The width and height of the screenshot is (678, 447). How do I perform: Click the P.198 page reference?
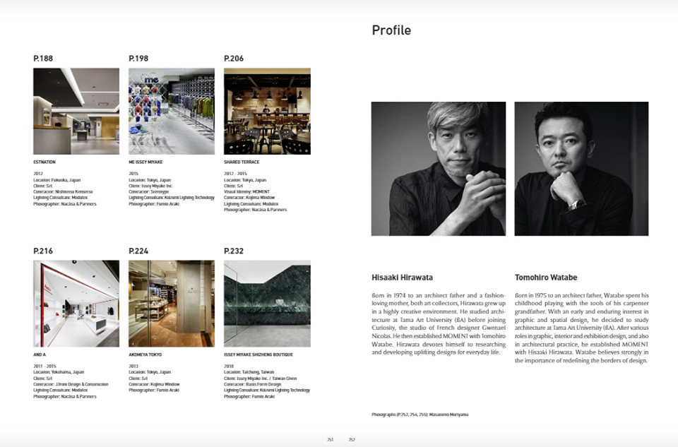pos(138,59)
